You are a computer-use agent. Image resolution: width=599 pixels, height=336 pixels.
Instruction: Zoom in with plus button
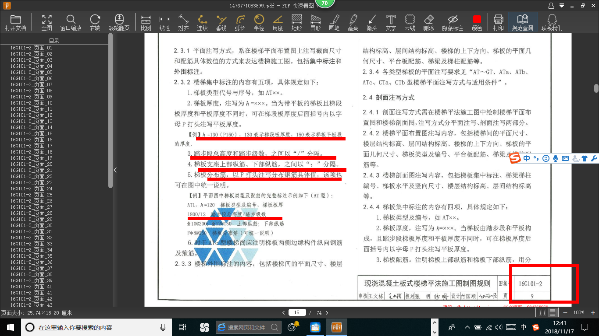(x=593, y=312)
